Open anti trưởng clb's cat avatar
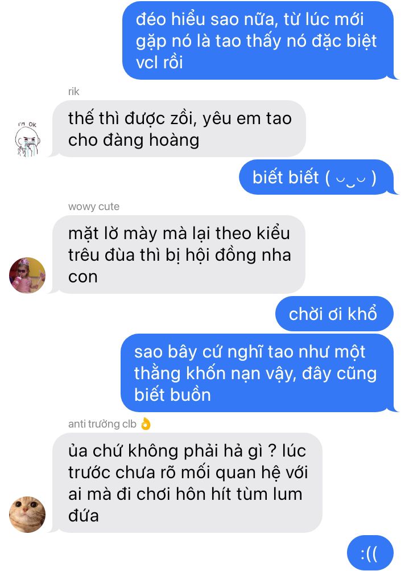This screenshot has height=571, width=409. coord(27,514)
